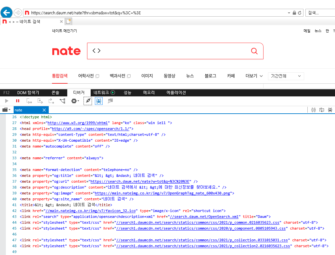Switch to 네트워크 devtools tab

pyautogui.click(x=101, y=93)
